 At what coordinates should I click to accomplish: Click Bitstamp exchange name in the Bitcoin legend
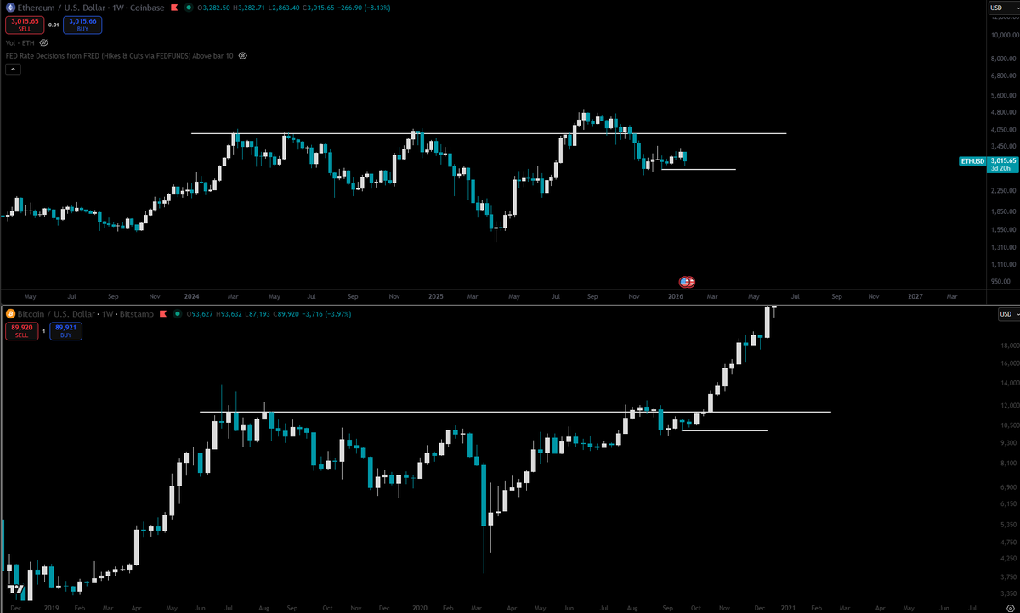(136, 314)
